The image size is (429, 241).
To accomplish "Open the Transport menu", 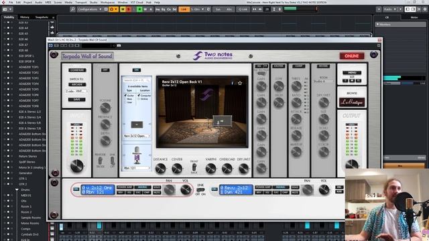I will 80,2.
